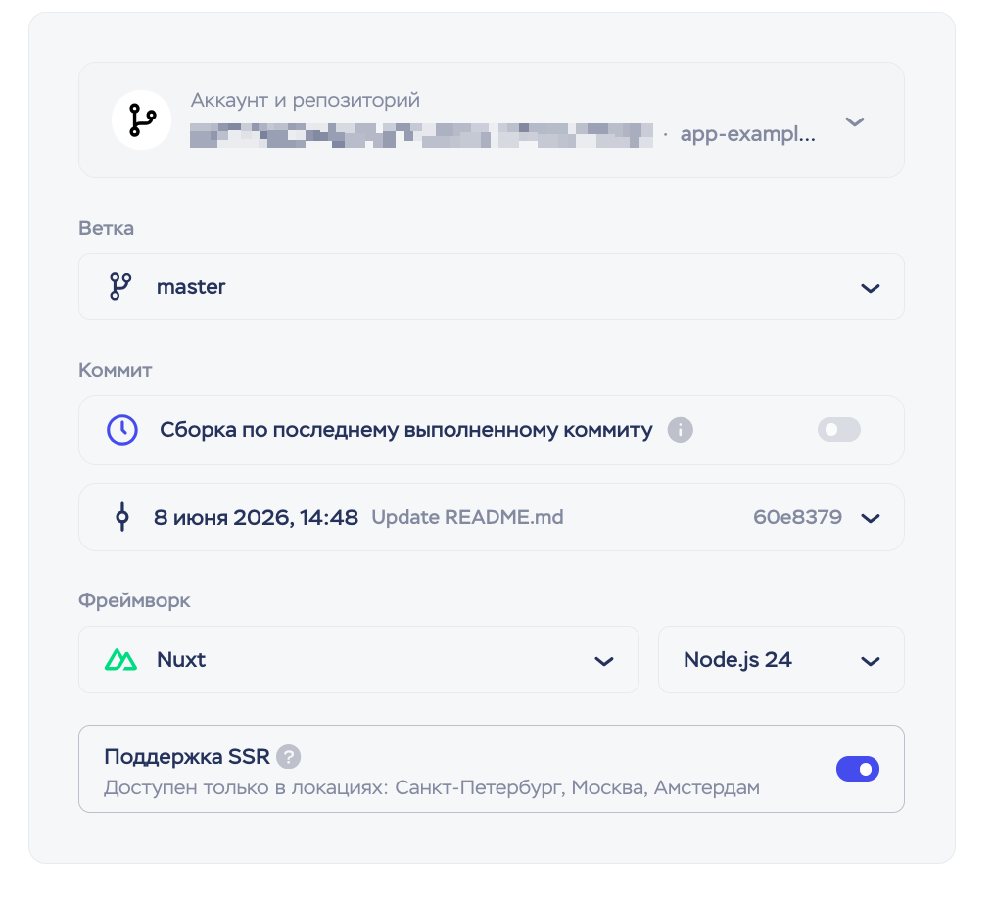Open the master branch dropdown chevron
The width and height of the screenshot is (993, 901).
[x=871, y=289]
